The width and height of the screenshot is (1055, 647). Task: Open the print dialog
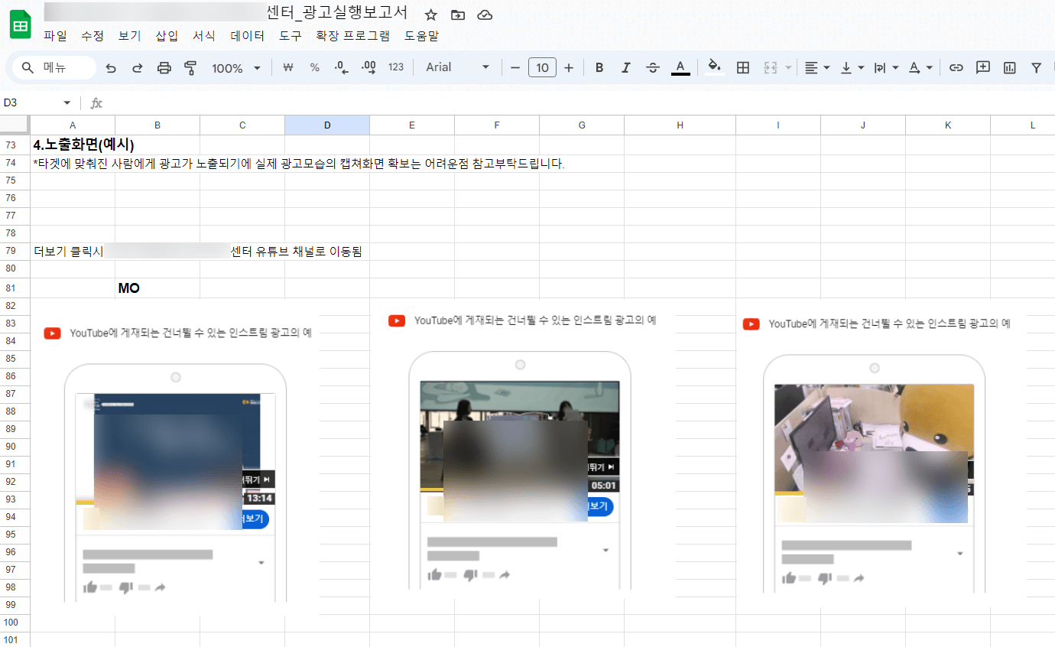tap(164, 67)
